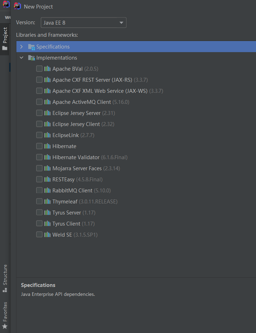Enable the Hibernate Validator checkbox

tap(39, 157)
